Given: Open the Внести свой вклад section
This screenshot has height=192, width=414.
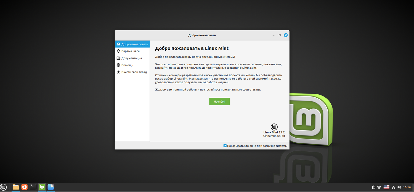Looking at the screenshot, I should [132, 72].
